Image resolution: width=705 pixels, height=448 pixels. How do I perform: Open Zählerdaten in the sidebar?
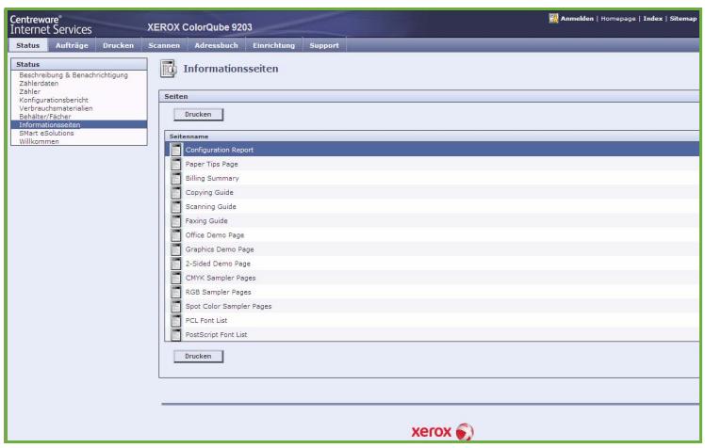coord(39,84)
